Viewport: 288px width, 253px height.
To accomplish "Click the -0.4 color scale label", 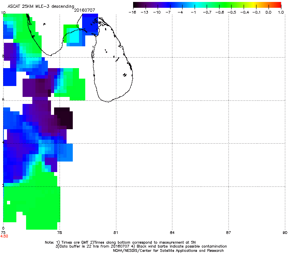I will [245, 12].
